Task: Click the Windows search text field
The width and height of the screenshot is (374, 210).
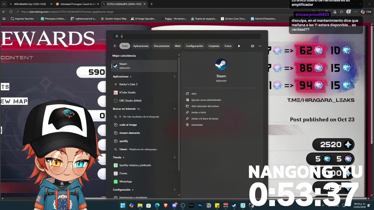Action: [x=187, y=36]
